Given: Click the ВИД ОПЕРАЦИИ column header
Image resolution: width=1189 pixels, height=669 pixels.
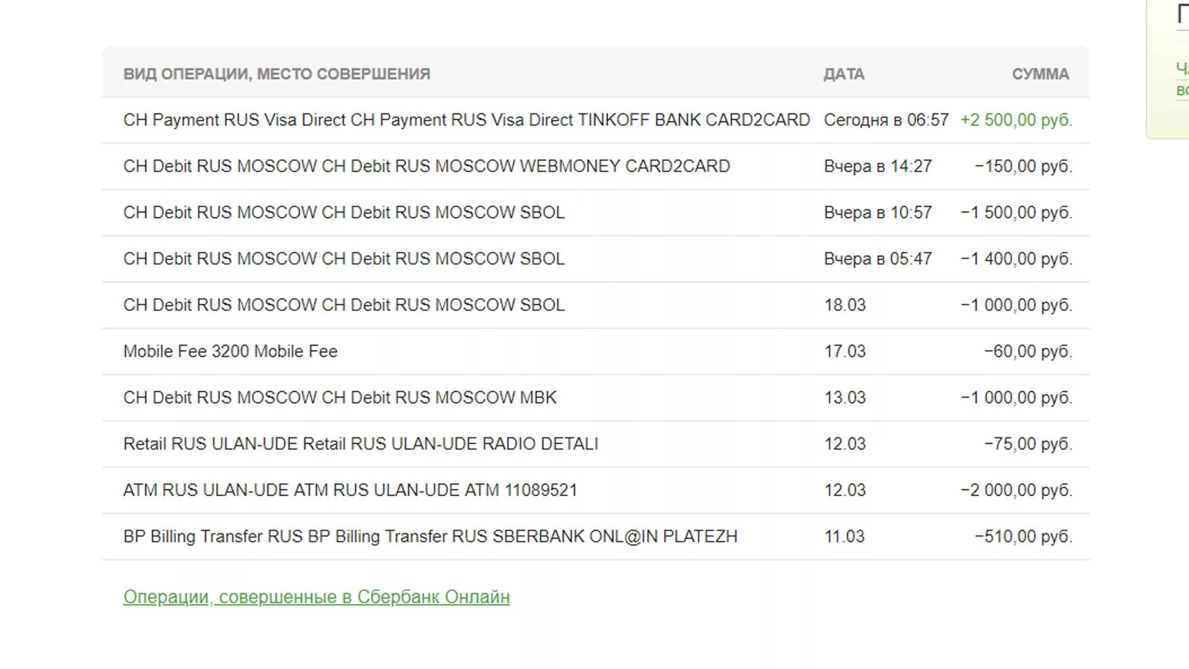Looking at the screenshot, I should pos(276,74).
